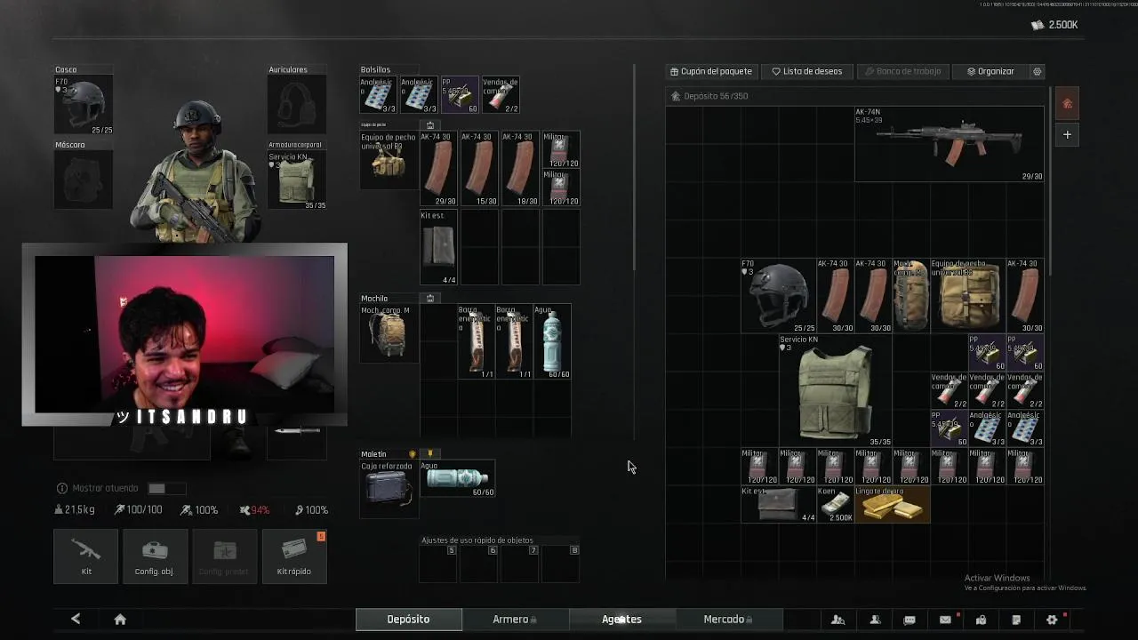The width and height of the screenshot is (1138, 640).
Task: Open the find players icon
Action: (x=837, y=620)
